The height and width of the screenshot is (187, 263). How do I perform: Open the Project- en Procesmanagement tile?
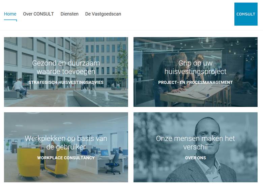[196, 72]
